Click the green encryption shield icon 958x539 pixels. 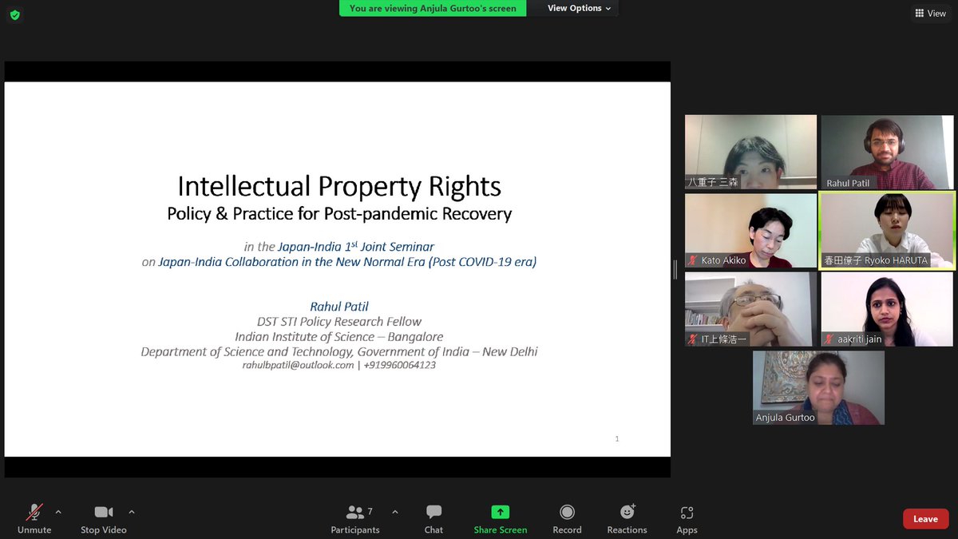tap(15, 14)
